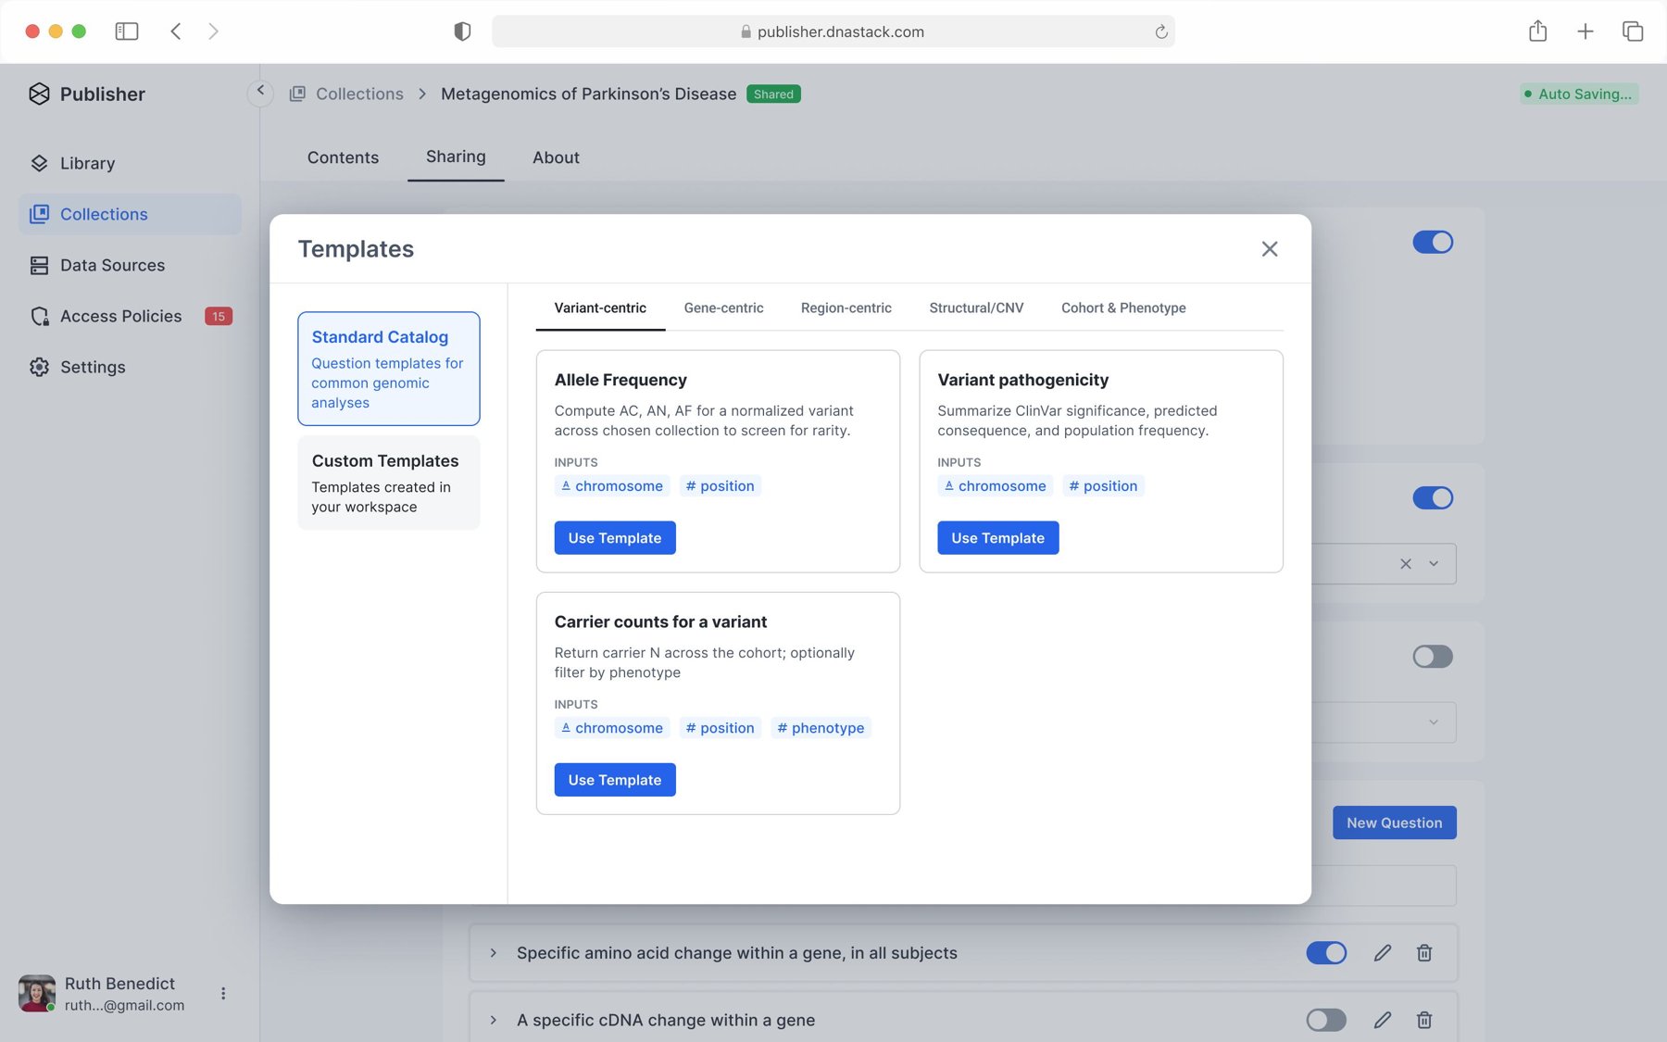Open user menu next to Ruth Benedict

[x=223, y=993]
